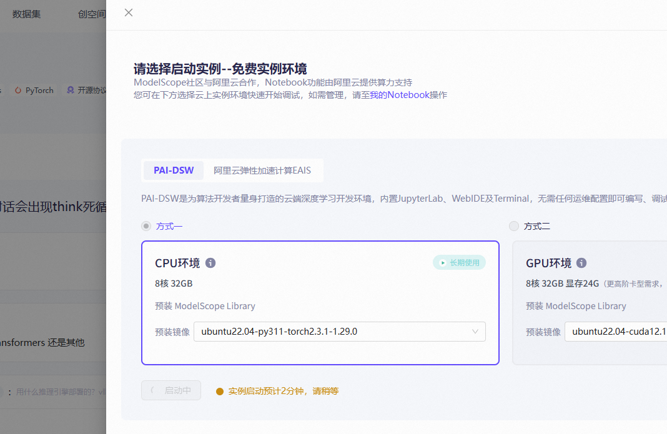
Task: Select the CPU环境 card
Action: pos(320,302)
